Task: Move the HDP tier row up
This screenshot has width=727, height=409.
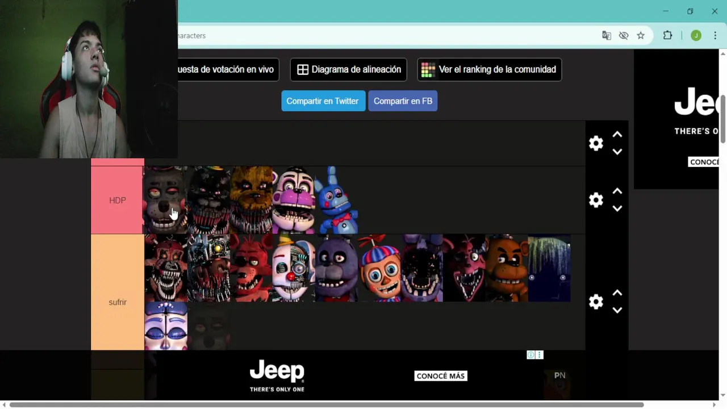Action: pos(617,191)
